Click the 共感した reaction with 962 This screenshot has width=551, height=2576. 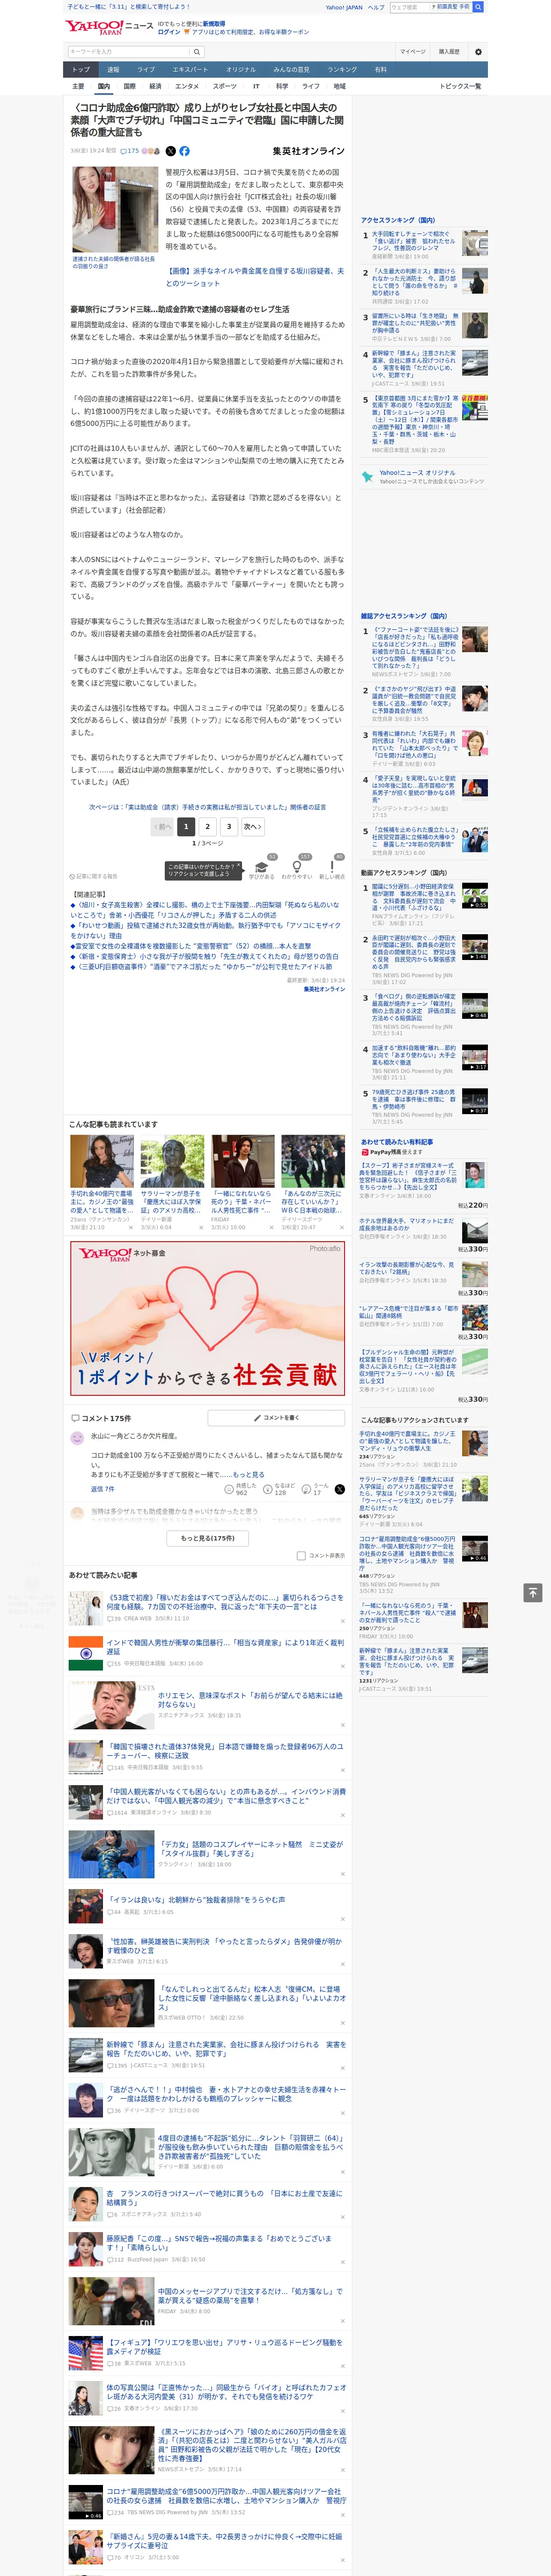coord(242,1490)
